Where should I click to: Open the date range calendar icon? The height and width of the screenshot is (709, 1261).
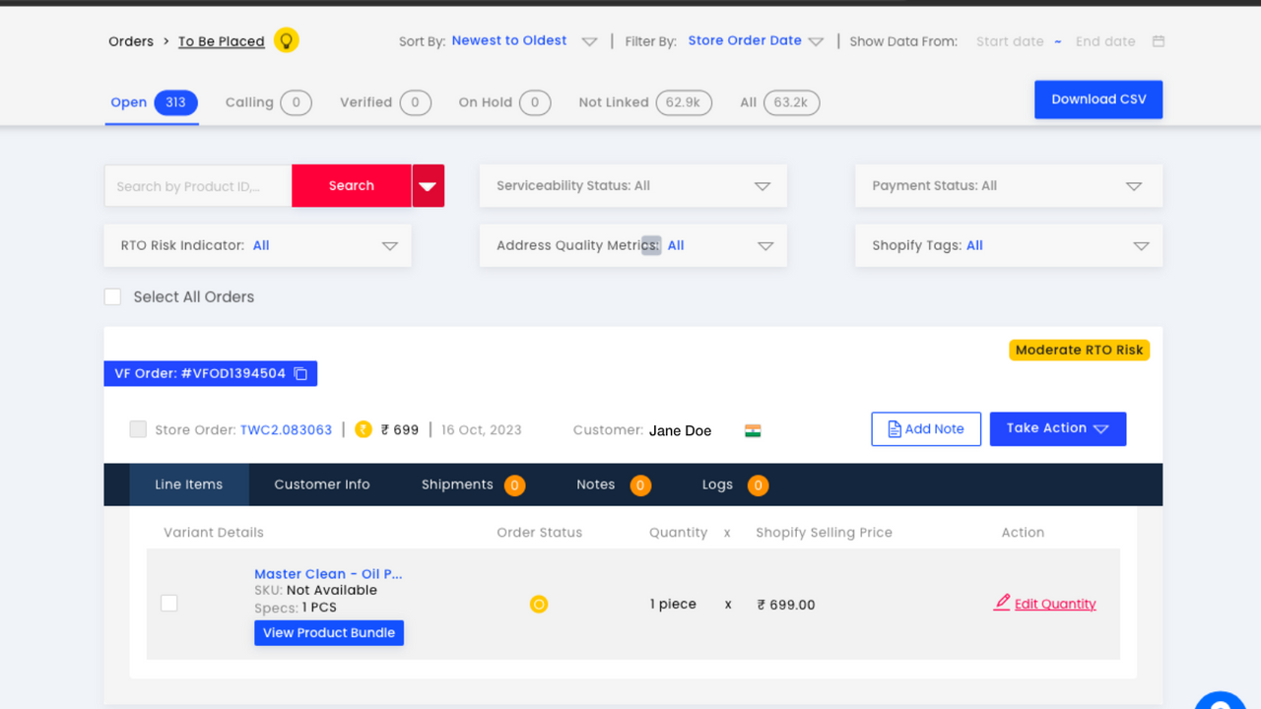click(x=1159, y=41)
